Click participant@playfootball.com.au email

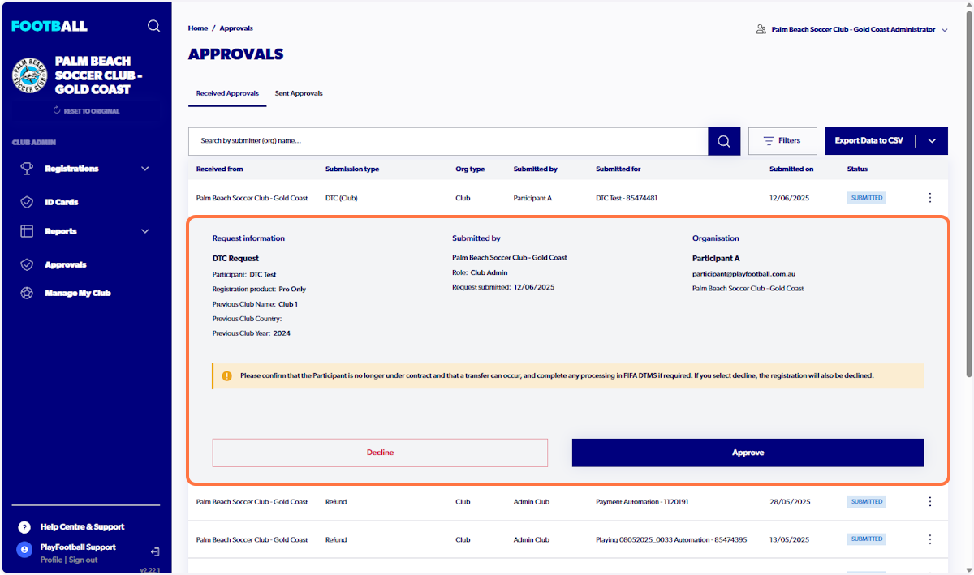[x=743, y=274]
